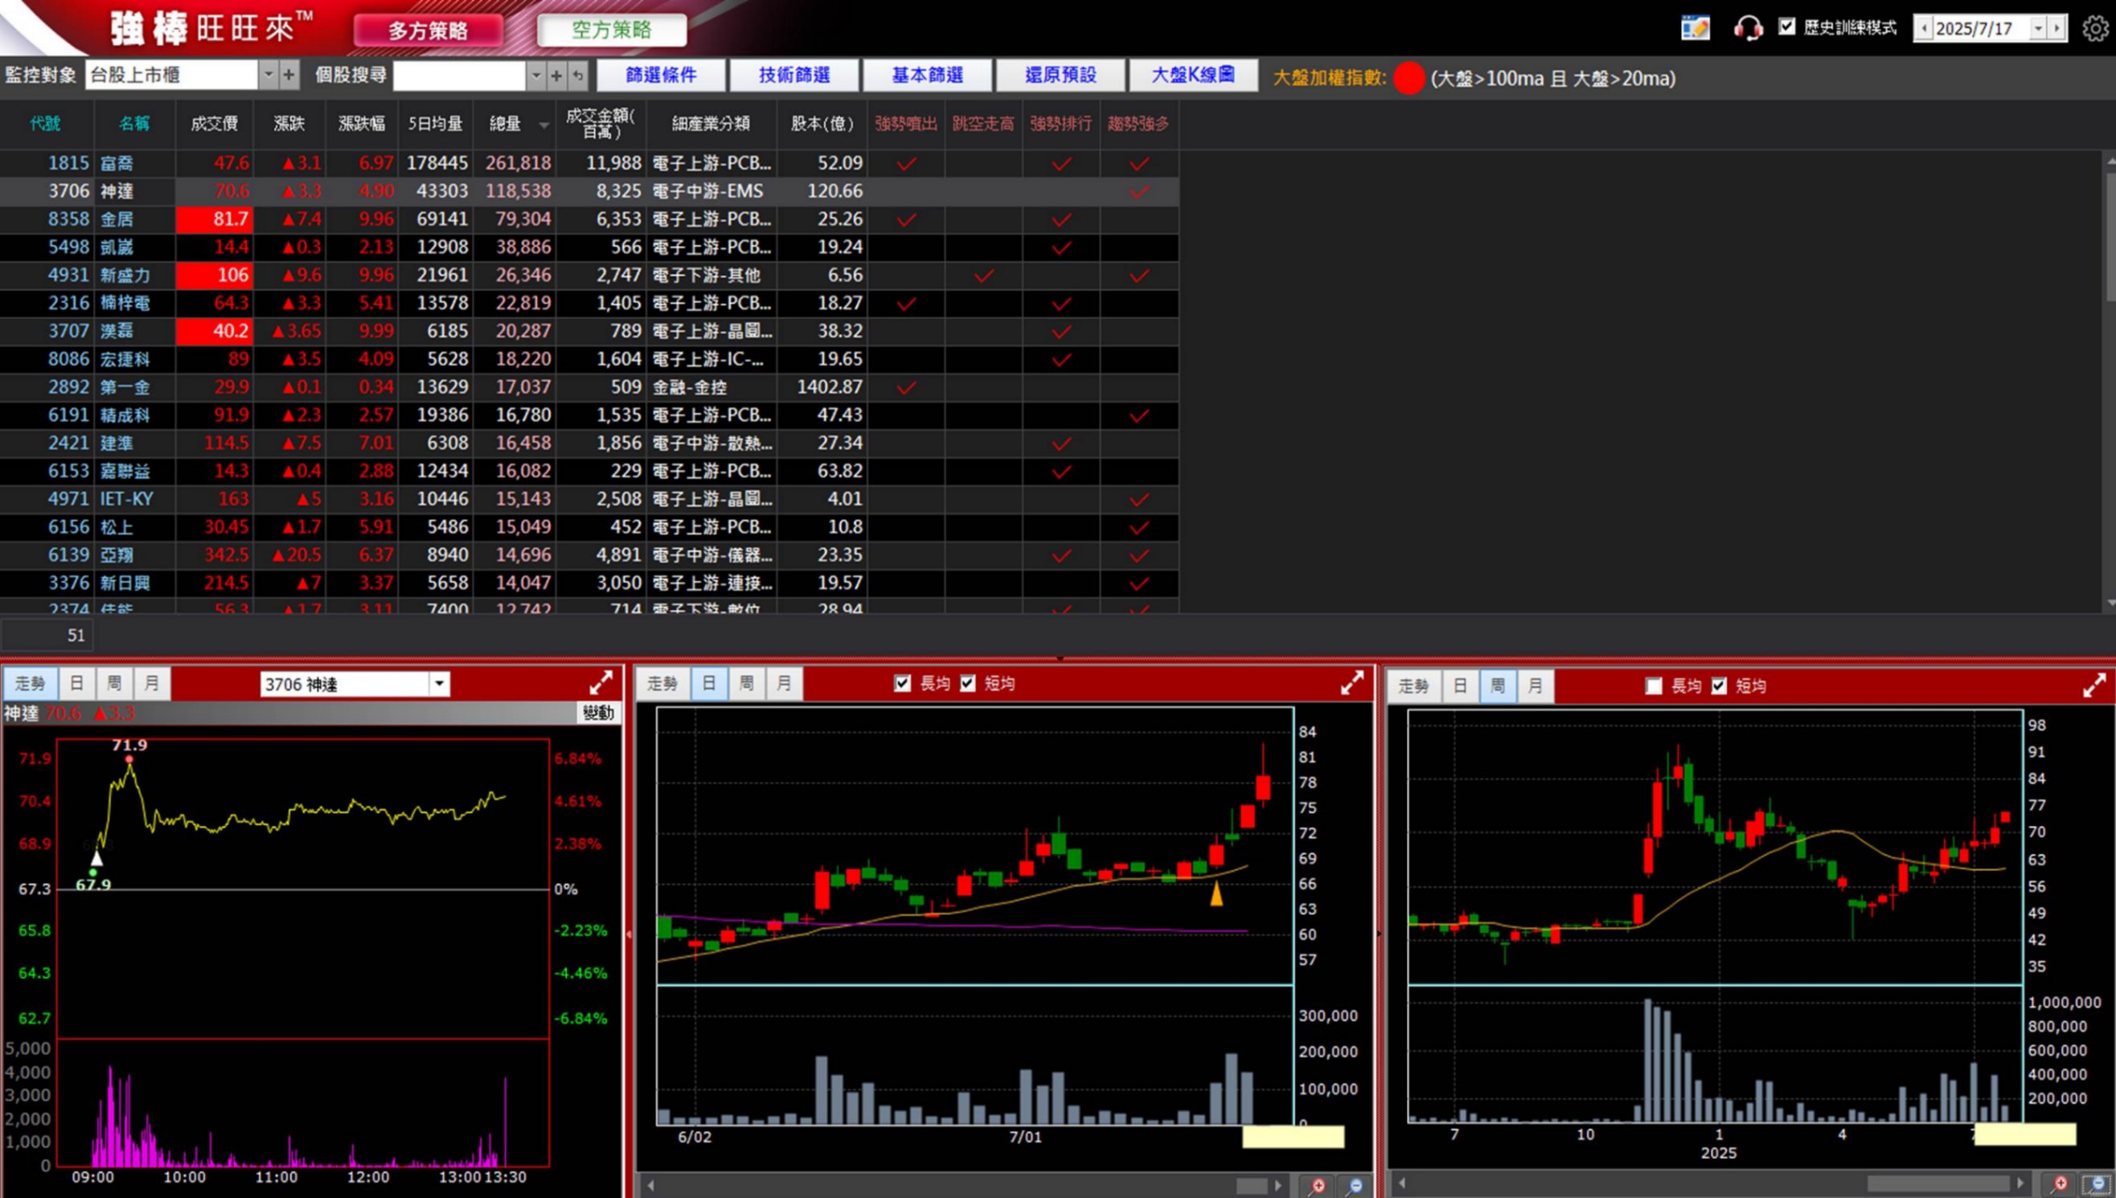Select the 月 tab in daily chart panel
The width and height of the screenshot is (2116, 1198).
(x=784, y=683)
